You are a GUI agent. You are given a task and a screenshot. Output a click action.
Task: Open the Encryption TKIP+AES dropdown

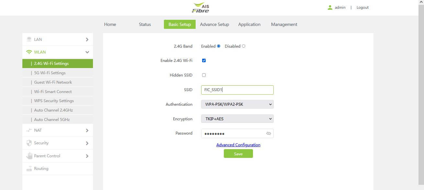[237, 119]
